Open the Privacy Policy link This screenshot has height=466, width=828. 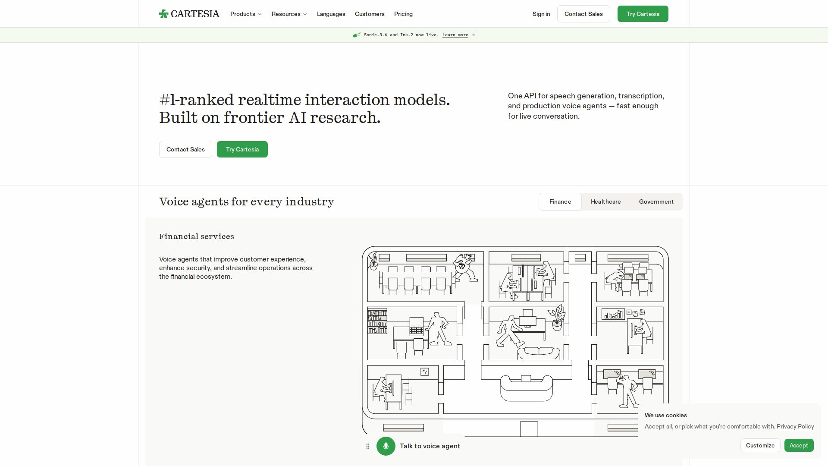[795, 426]
